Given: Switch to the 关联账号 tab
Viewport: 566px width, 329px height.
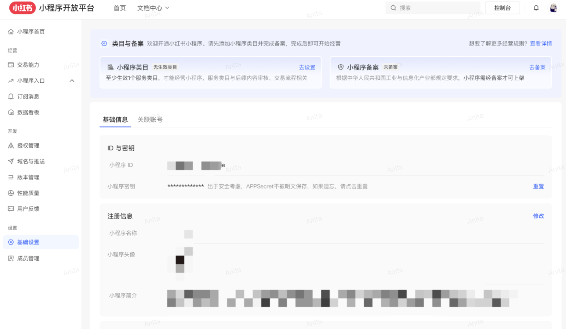Looking at the screenshot, I should click(x=150, y=120).
